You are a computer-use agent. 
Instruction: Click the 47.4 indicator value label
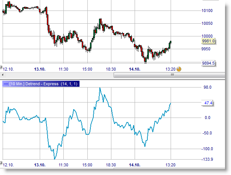(x=207, y=103)
